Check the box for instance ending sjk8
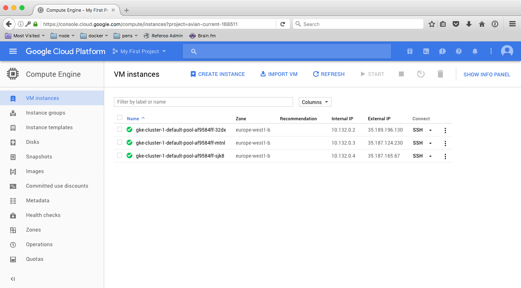521x288 pixels. point(120,156)
